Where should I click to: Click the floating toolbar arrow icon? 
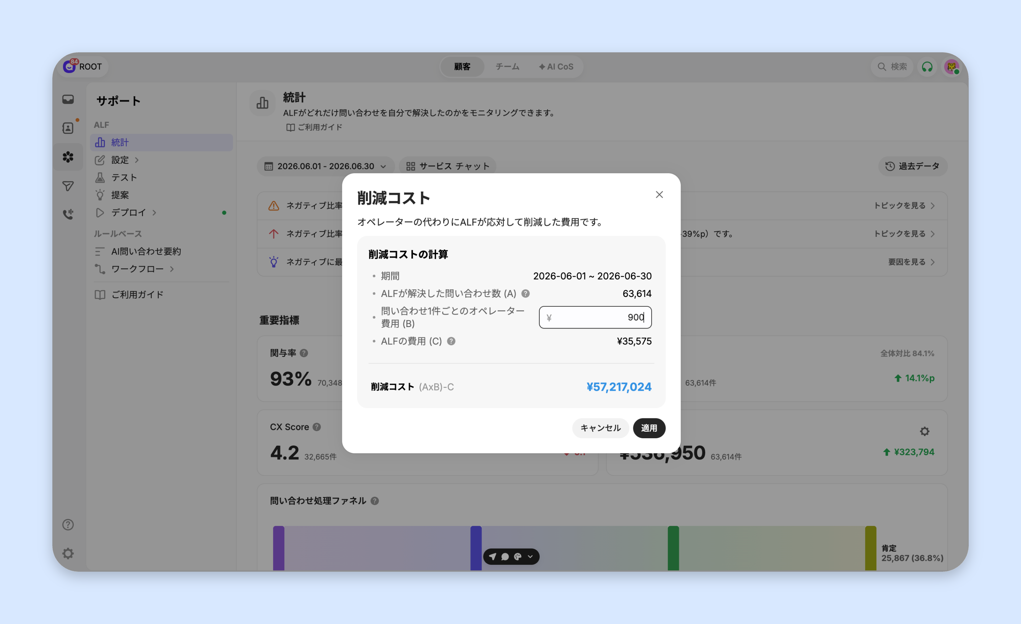(492, 557)
